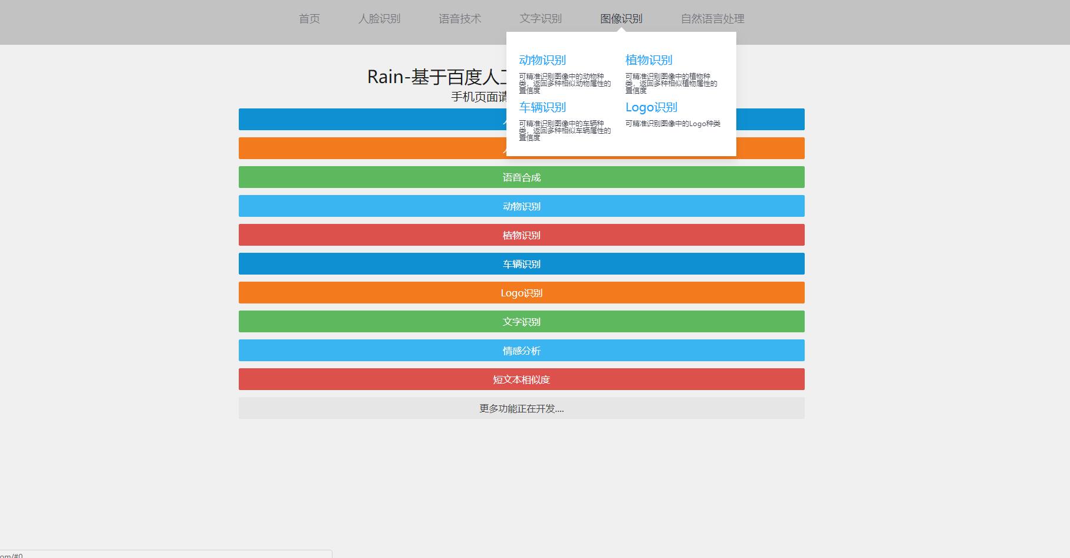This screenshot has width=1070, height=558.
Task: Open the 首页 menu item
Action: (x=309, y=18)
